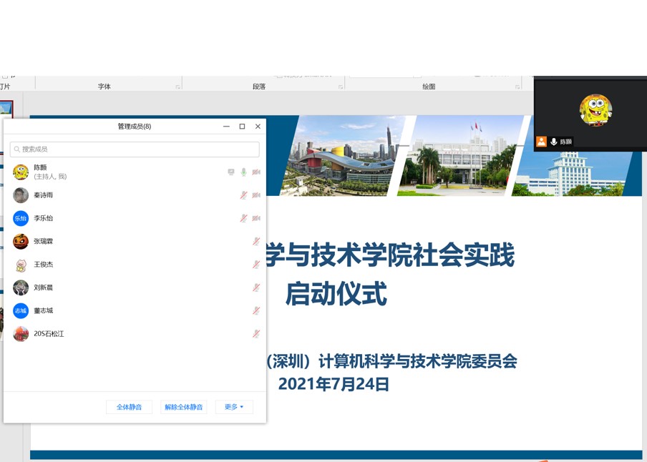Screen dimensions: 647x462
Task: Mute host 陈颢's green microphone icon
Action: (x=243, y=171)
